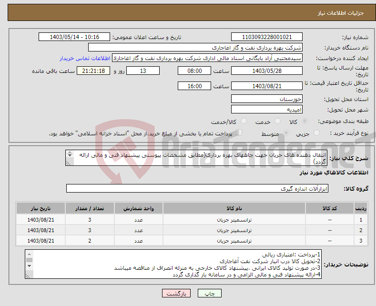Click the تعداد / مقدار column header
This screenshot has width=376, height=306.
[90, 208]
